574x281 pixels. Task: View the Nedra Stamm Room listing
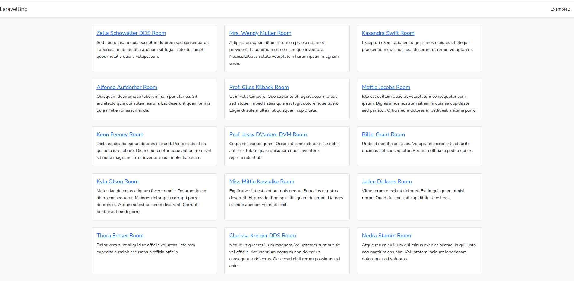pyautogui.click(x=386, y=236)
